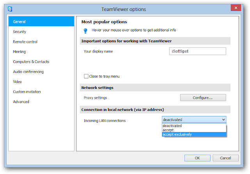This screenshot has width=250, height=174.
Task: Pick 'accept exclusively' from the list
Action: pyautogui.click(x=194, y=134)
